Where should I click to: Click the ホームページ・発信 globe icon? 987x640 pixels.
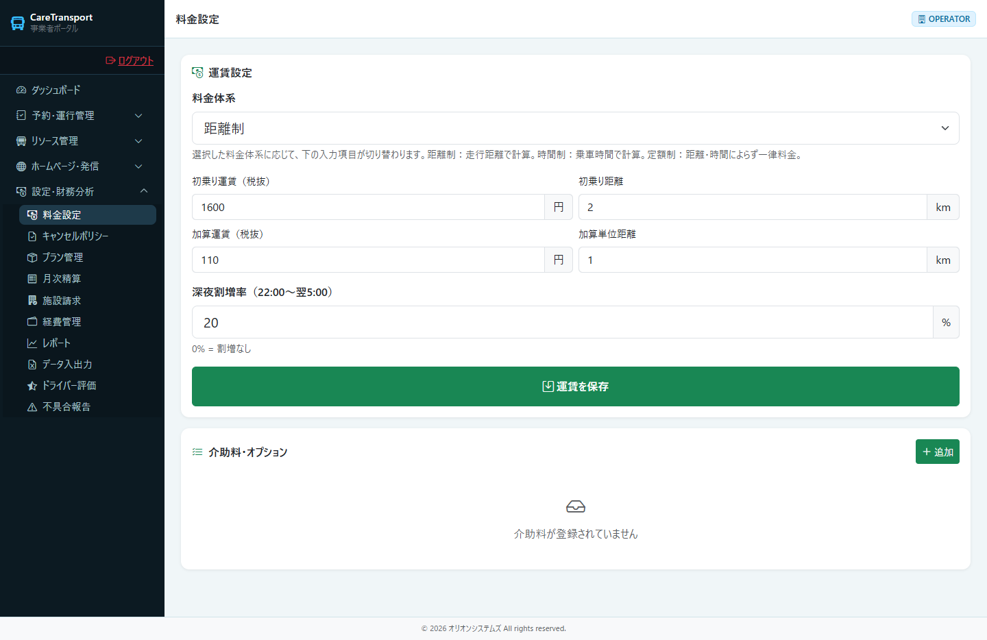coord(21,167)
